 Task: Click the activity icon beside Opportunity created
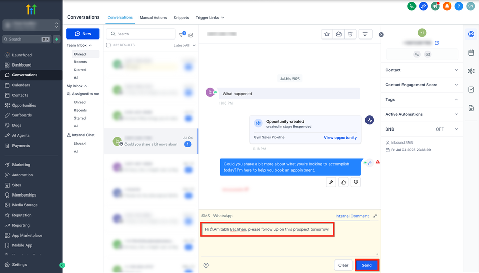pos(370,120)
